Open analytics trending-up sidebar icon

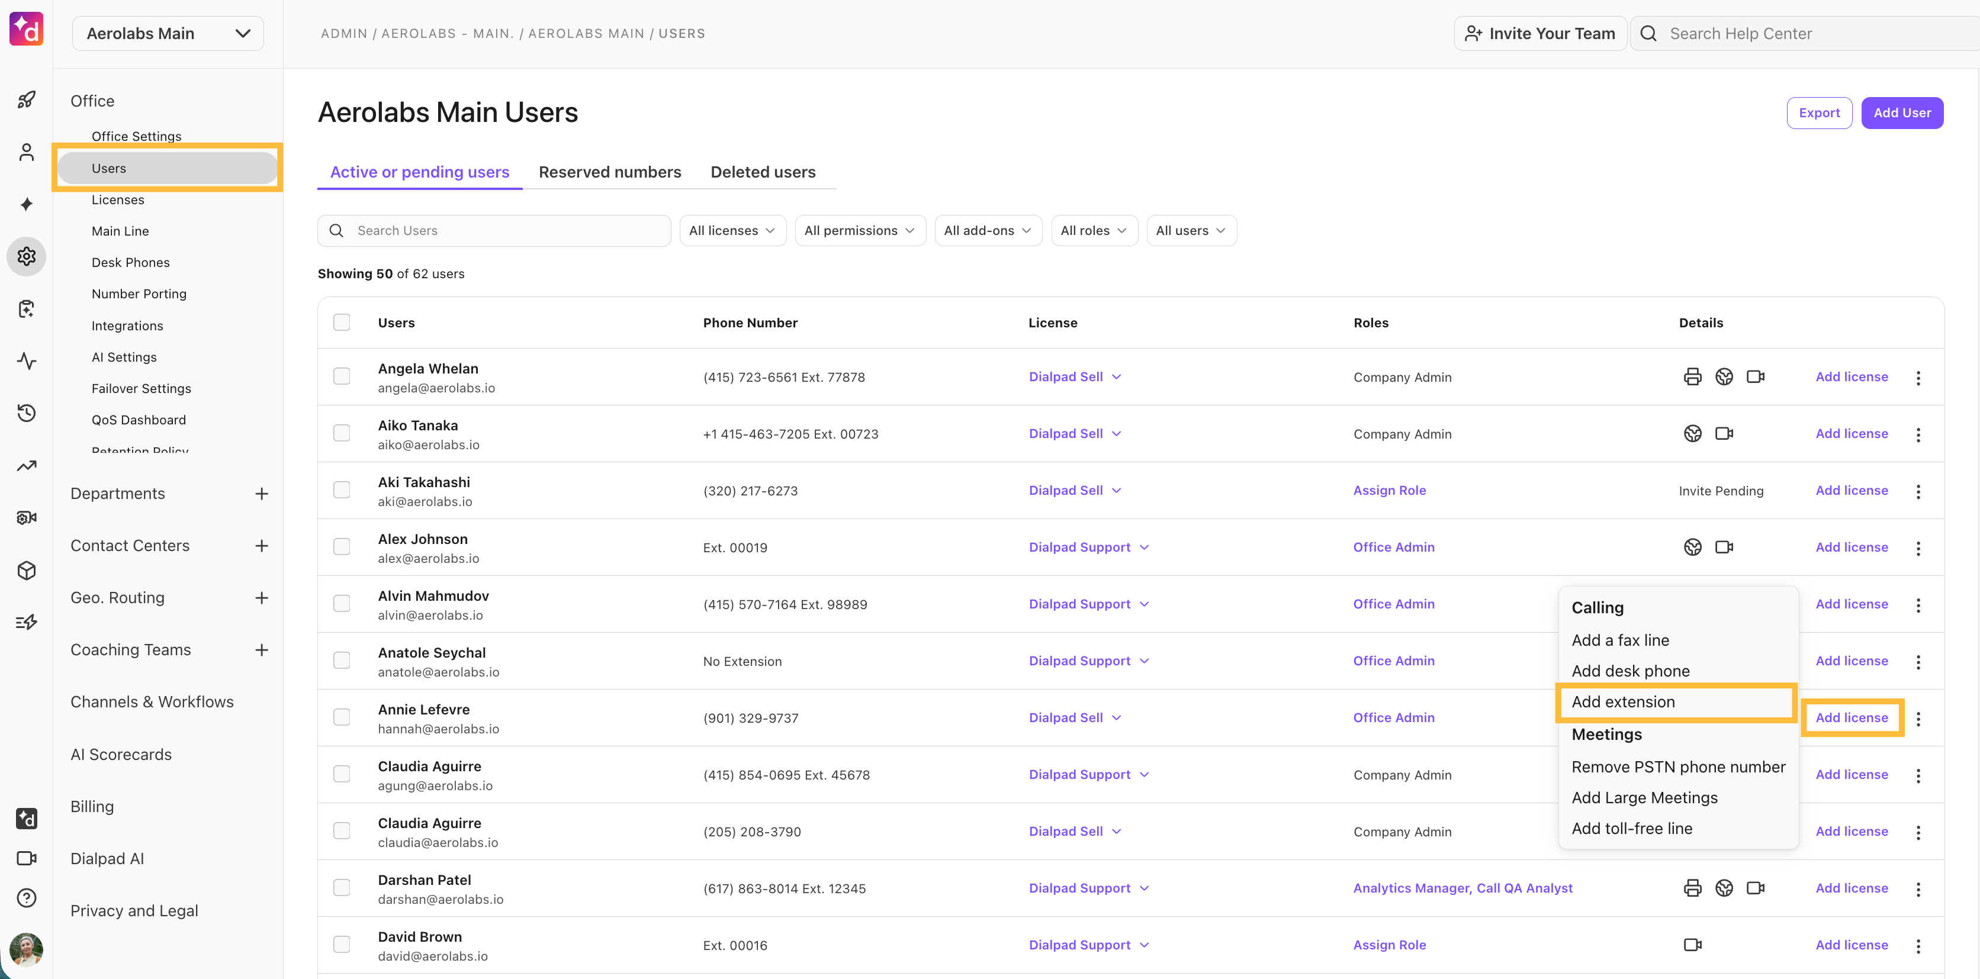coord(26,466)
